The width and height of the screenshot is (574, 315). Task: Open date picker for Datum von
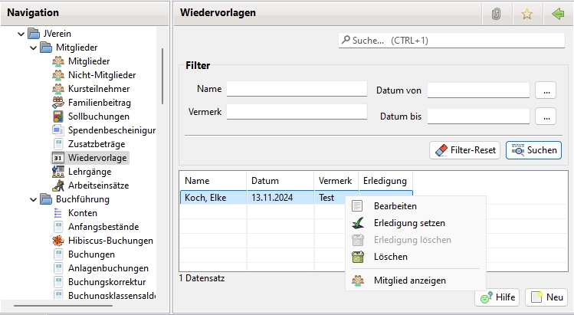[x=545, y=90]
